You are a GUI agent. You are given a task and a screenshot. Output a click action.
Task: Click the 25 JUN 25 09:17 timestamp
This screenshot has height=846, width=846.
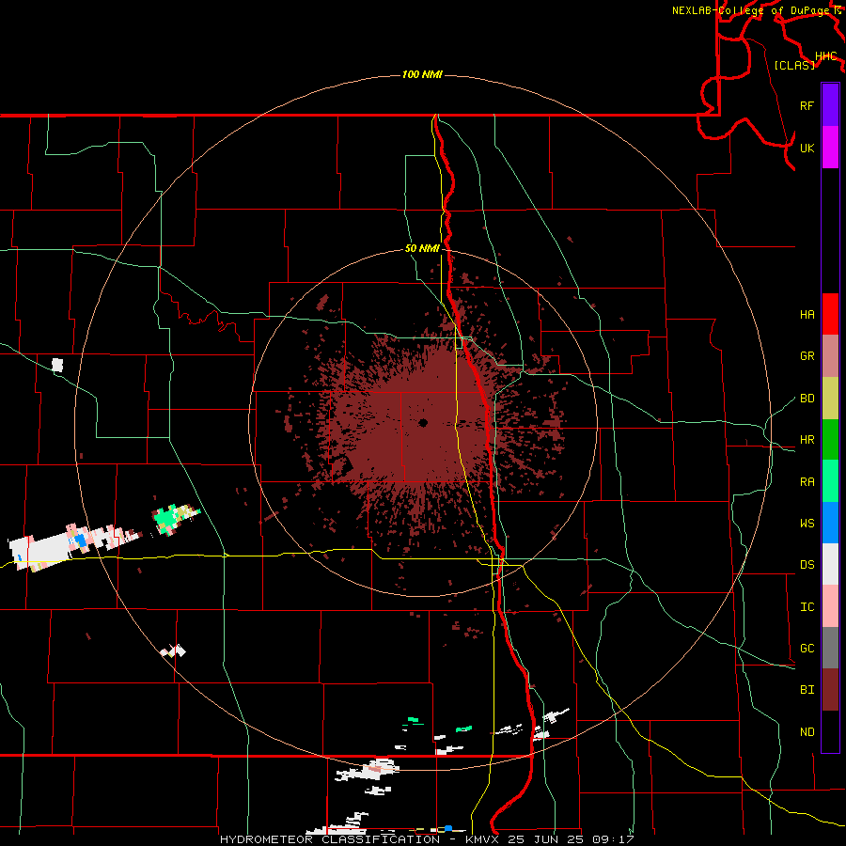point(571,839)
